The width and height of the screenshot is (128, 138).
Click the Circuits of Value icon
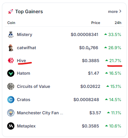coord(11,86)
